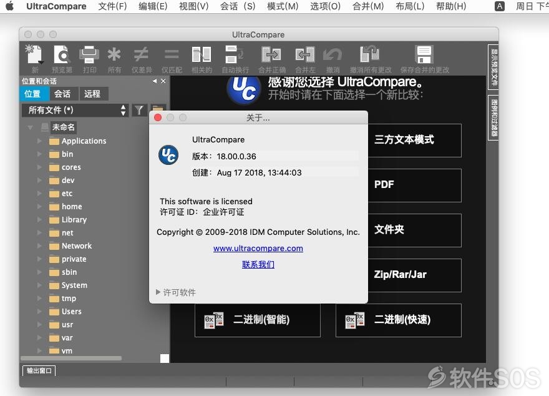Viewport: 549px width, 396px height.
Task: Start a three-way text comparison
Action: pyautogui.click(x=414, y=140)
